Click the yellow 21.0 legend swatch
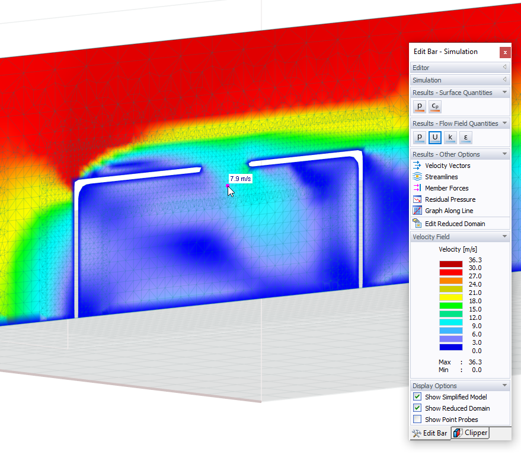This screenshot has width=521, height=454. [x=451, y=297]
